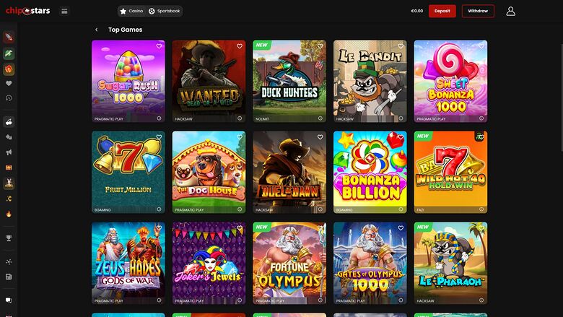Click the Withdraw button
Screen dimensions: 563x317
[478, 11]
